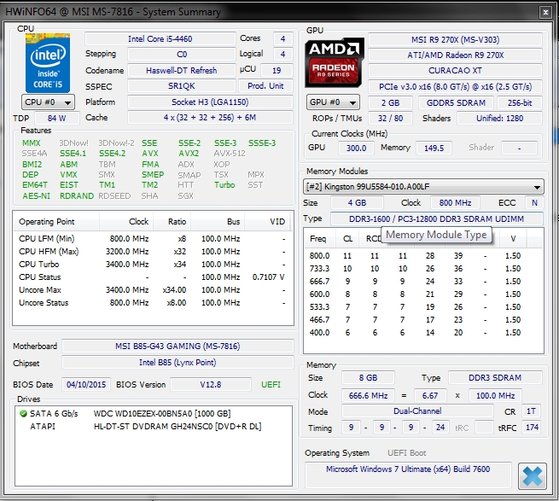This screenshot has width=559, height=501.
Task: Click the CL column header in timings table
Action: (x=347, y=239)
